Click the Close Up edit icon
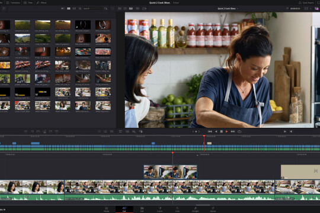 click(x=44, y=131)
